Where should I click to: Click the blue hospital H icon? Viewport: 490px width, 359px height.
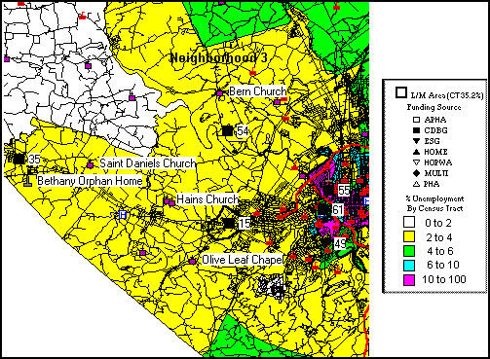pos(123,215)
